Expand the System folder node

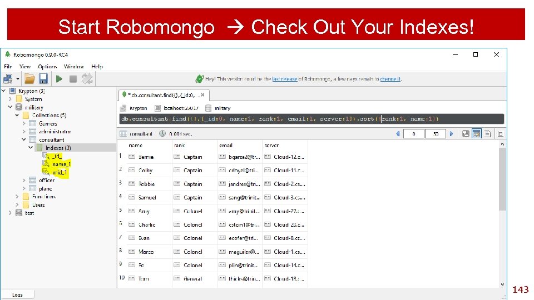click(10, 99)
